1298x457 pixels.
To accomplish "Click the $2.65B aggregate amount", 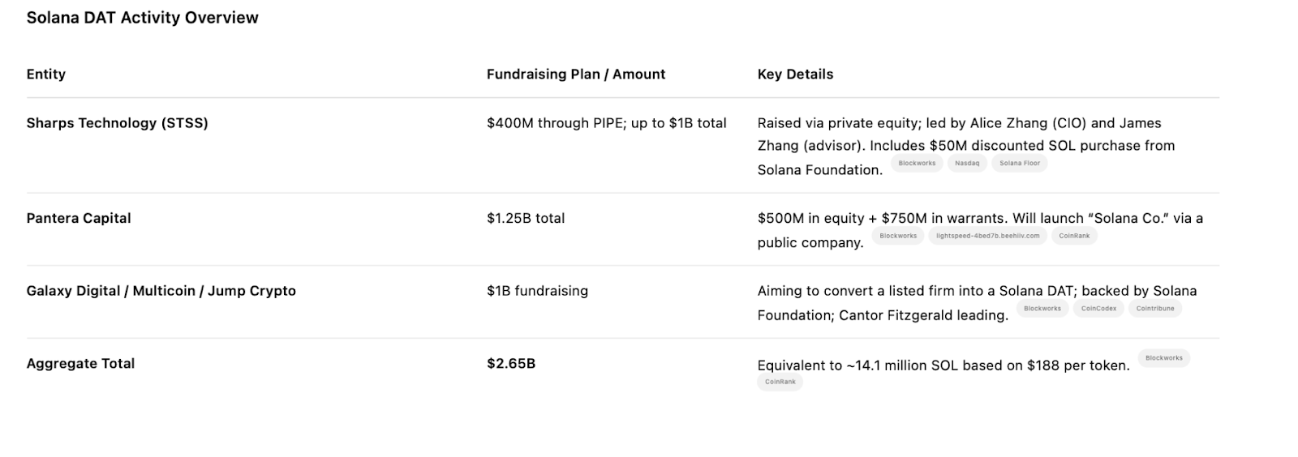I will click(511, 364).
